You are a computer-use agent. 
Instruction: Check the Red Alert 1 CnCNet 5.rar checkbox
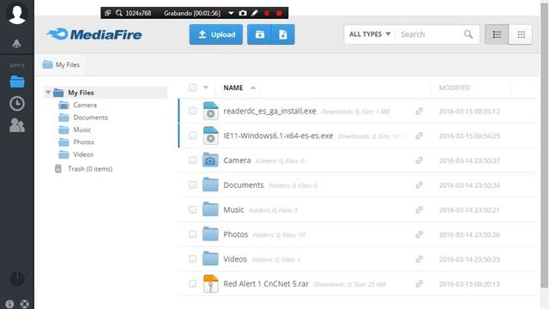192,284
